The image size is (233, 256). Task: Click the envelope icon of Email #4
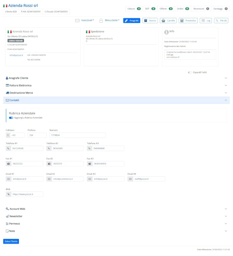[x=130, y=179]
